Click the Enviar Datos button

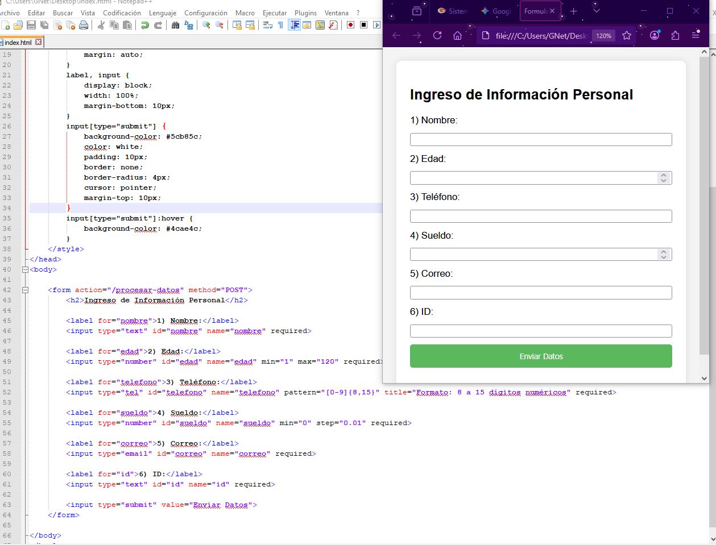[x=541, y=356]
